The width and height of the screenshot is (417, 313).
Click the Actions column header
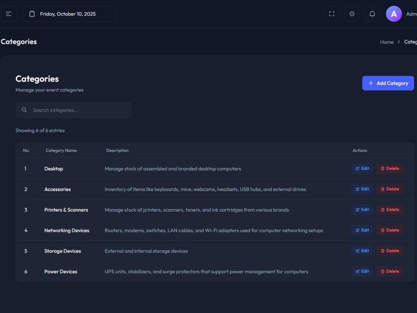tap(359, 150)
